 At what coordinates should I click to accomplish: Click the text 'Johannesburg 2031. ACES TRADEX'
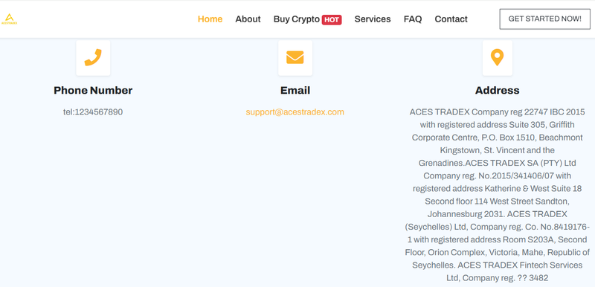click(497, 213)
